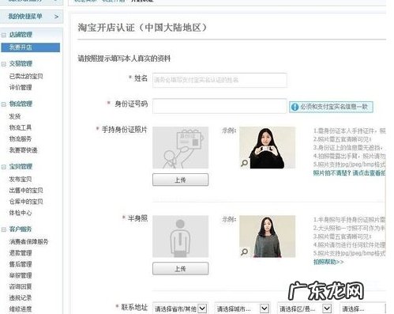Viewport: 394px width, 314px height.
Task: Collapse the 宝贝管理 section icon
Action: (x=4, y=167)
